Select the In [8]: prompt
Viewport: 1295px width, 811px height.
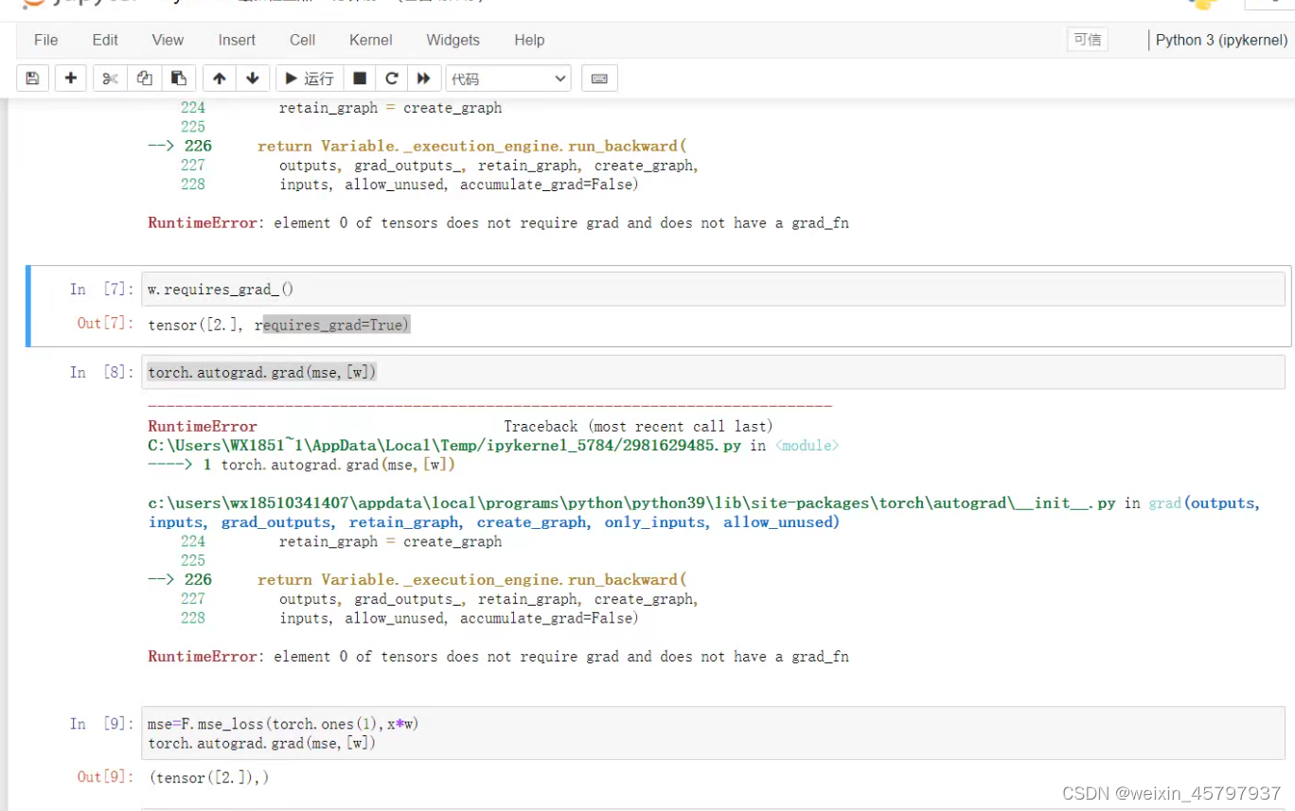pos(102,372)
